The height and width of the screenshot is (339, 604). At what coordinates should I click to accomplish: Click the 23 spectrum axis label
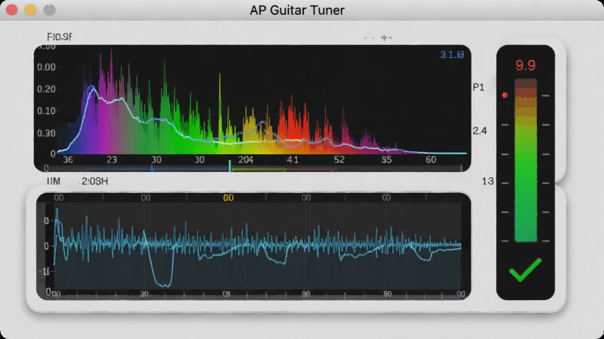[111, 159]
